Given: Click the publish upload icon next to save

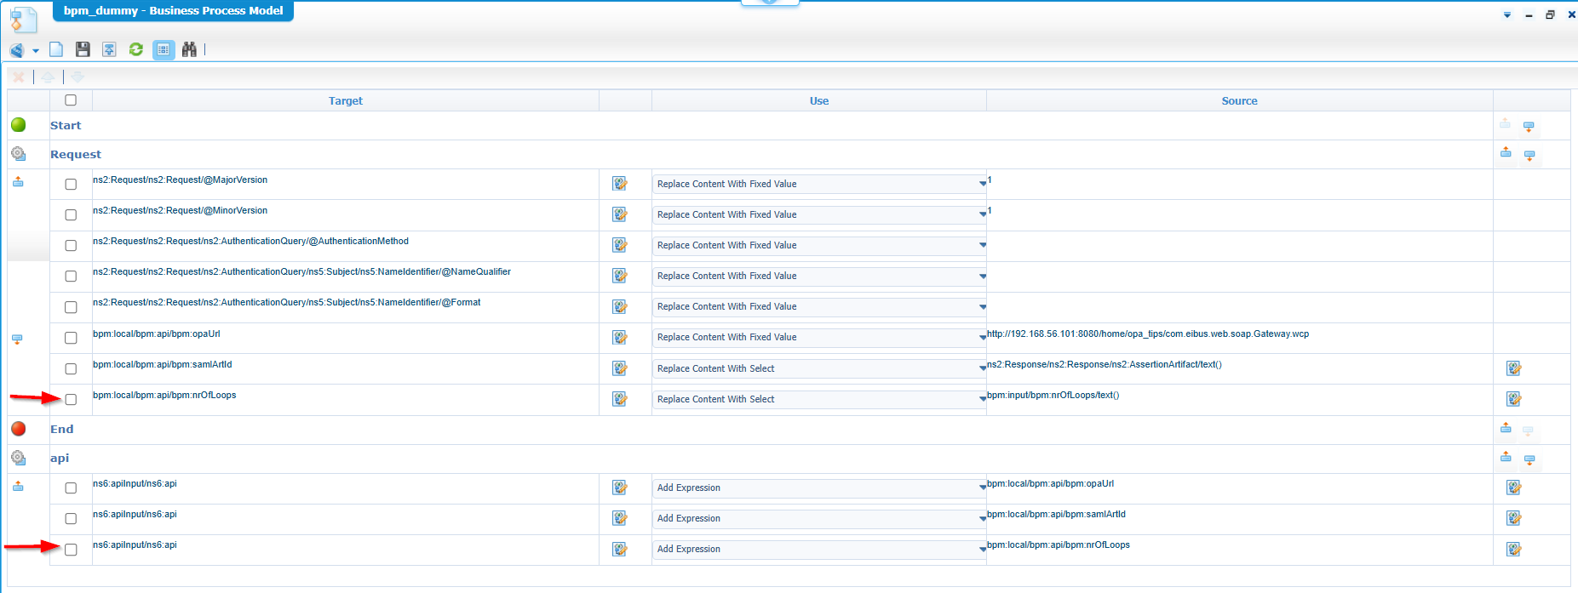Looking at the screenshot, I should click(x=109, y=49).
